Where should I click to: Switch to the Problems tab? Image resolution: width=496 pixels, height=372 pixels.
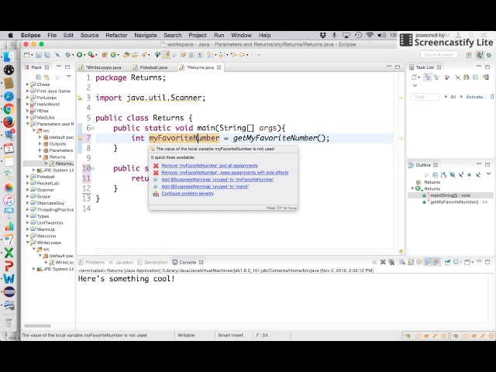(x=92, y=262)
